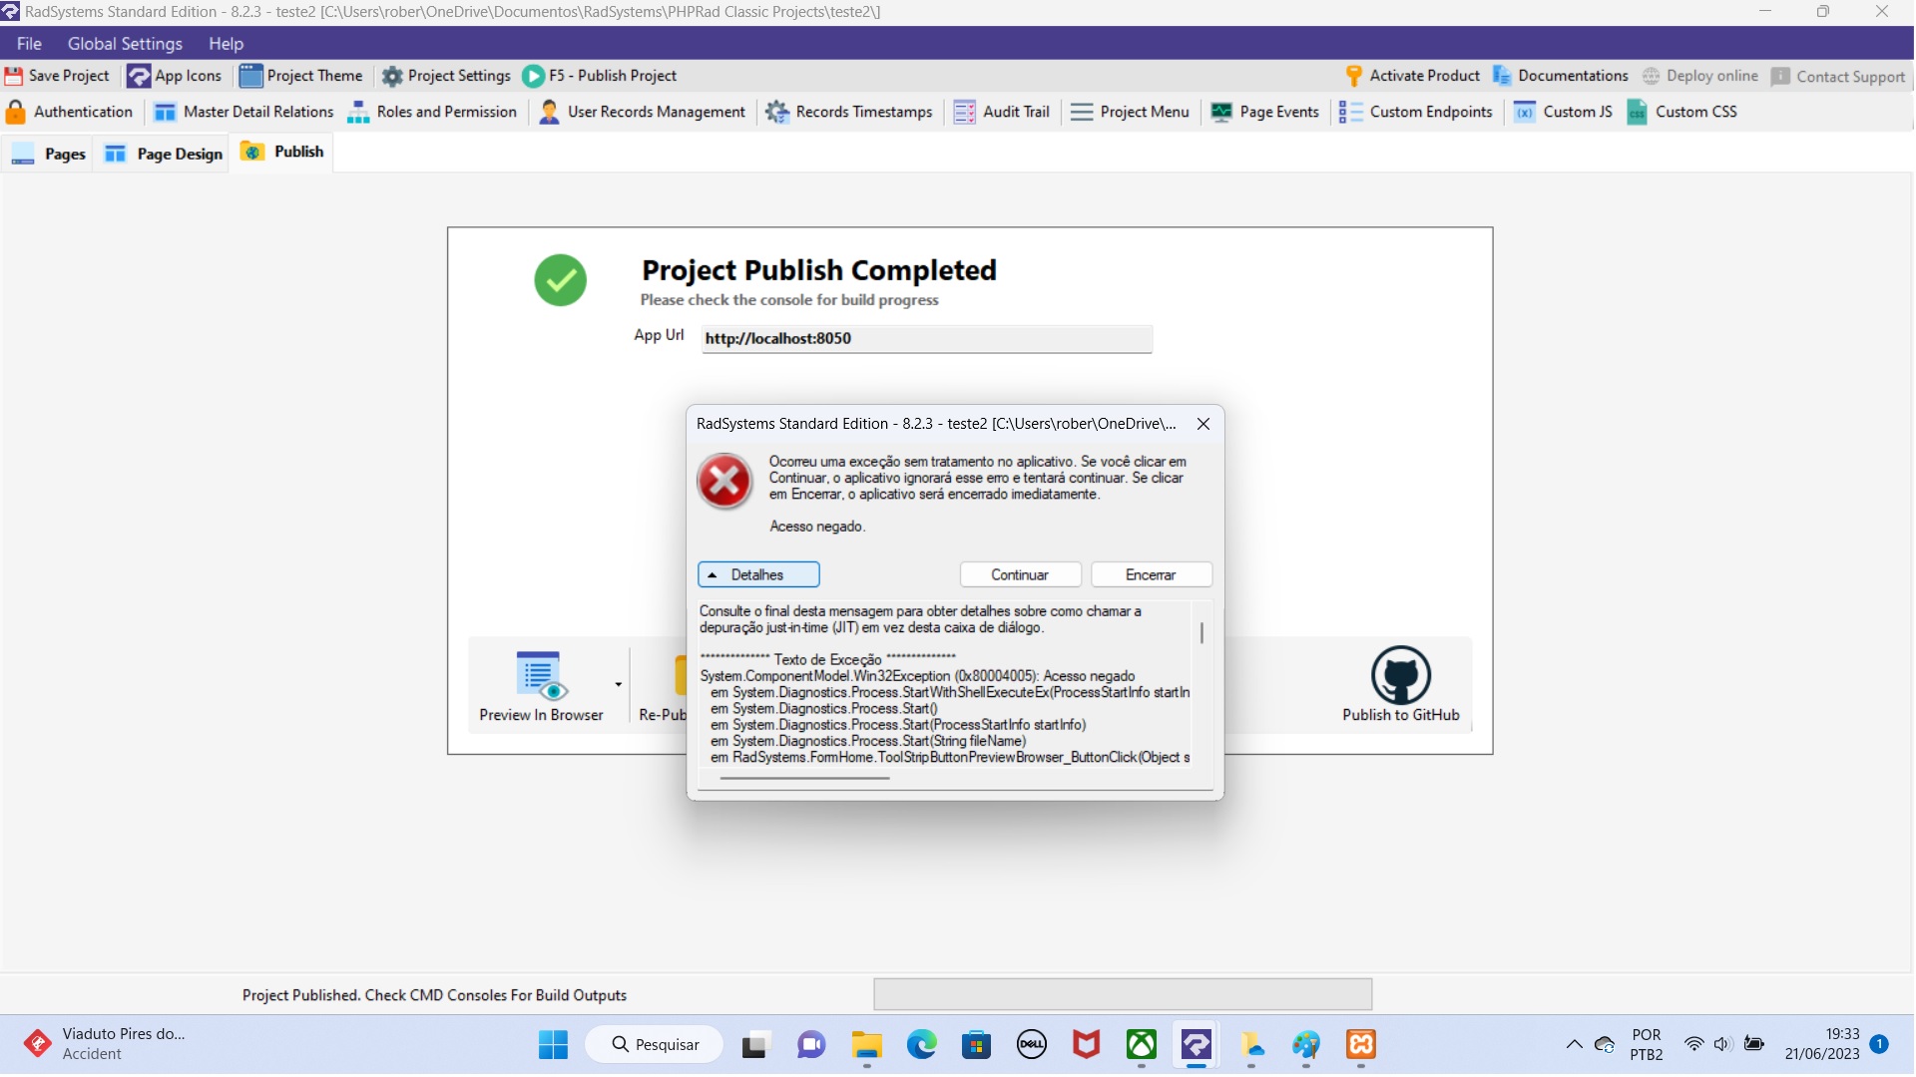
Task: Open Custom JS editor
Action: 1563,112
